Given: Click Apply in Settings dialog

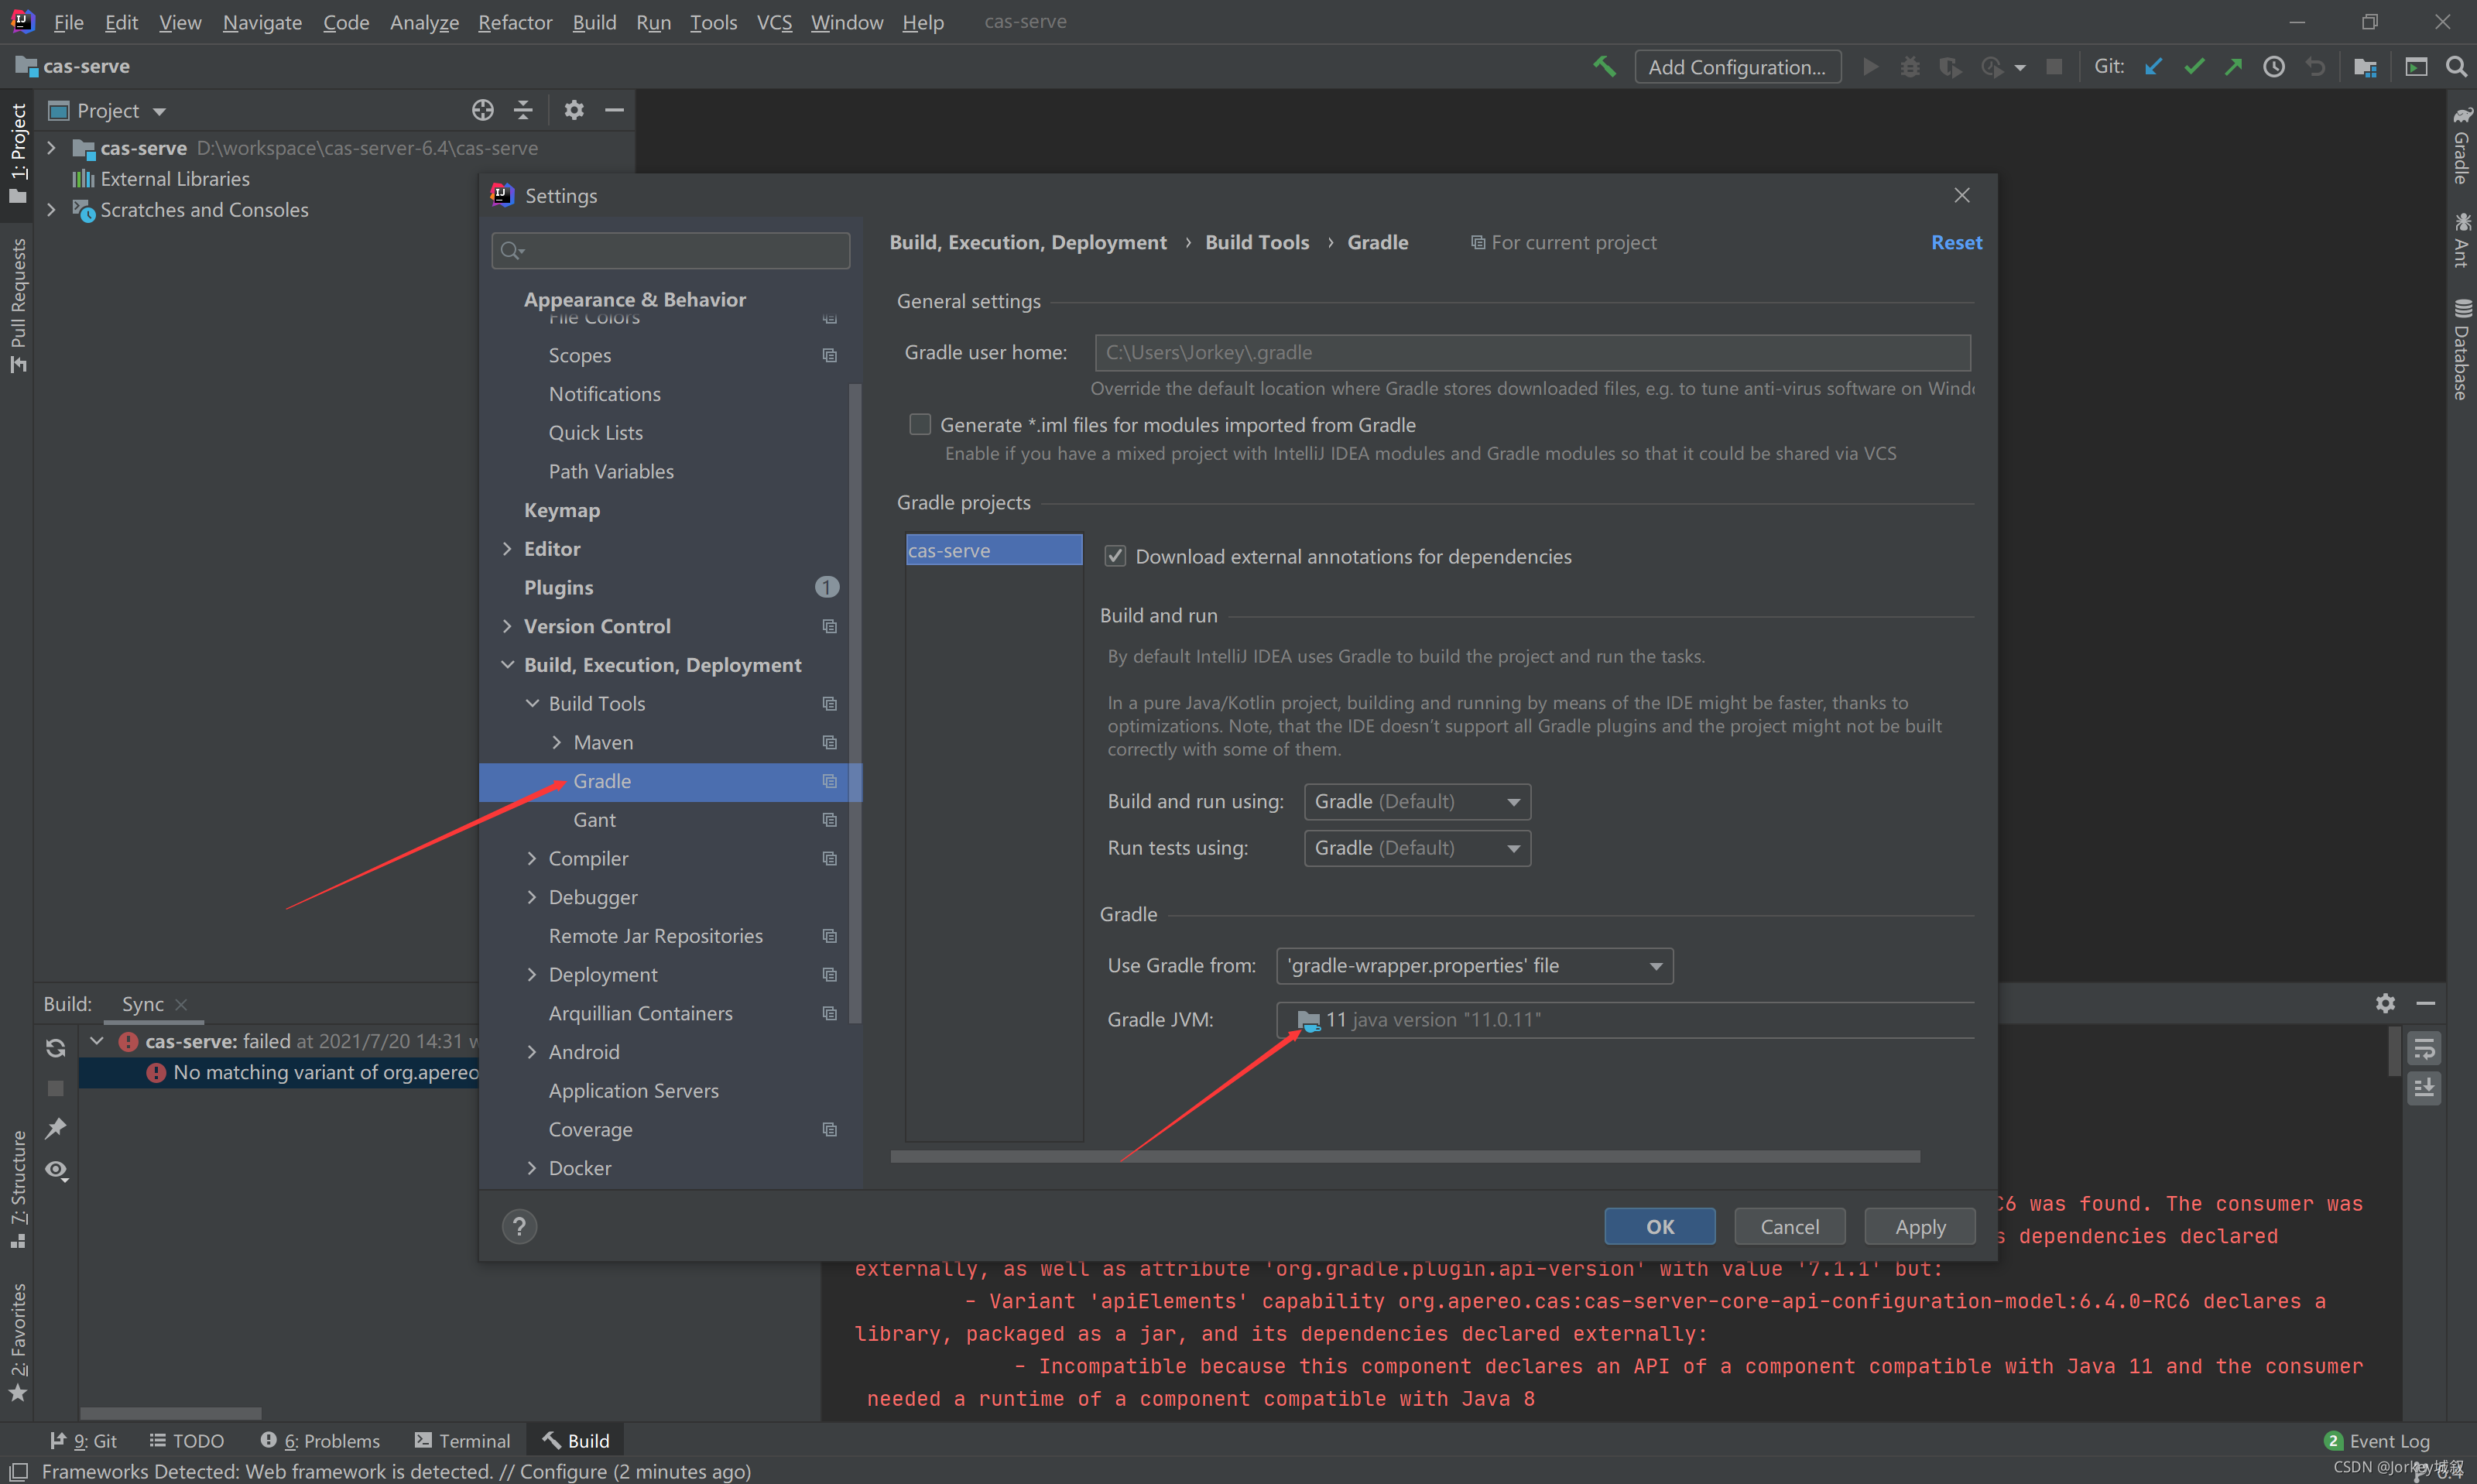Looking at the screenshot, I should tap(1919, 1226).
